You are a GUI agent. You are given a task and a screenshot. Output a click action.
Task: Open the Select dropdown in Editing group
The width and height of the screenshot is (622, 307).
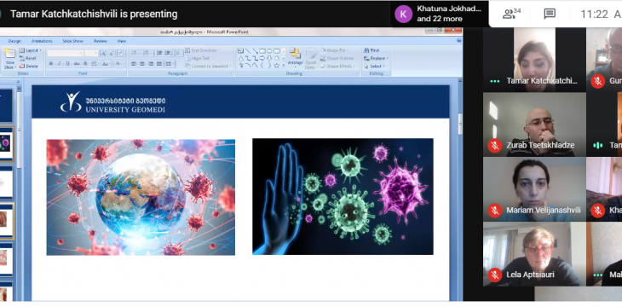click(374, 67)
